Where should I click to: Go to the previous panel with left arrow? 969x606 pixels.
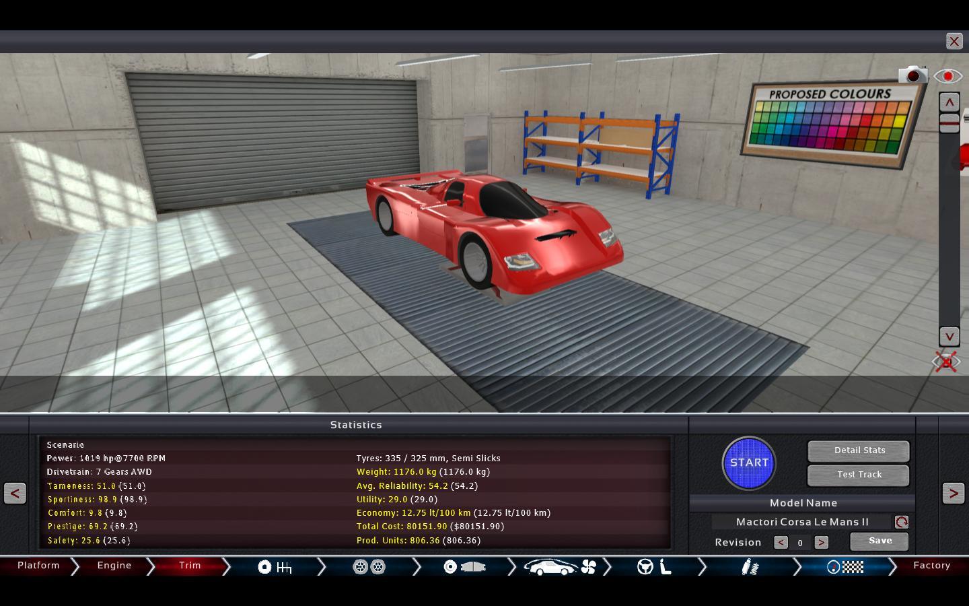pyautogui.click(x=15, y=493)
